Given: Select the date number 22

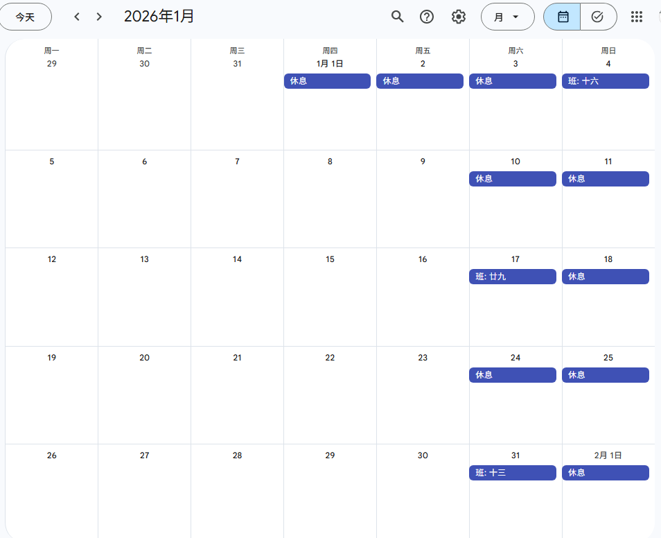Looking at the screenshot, I should [330, 358].
